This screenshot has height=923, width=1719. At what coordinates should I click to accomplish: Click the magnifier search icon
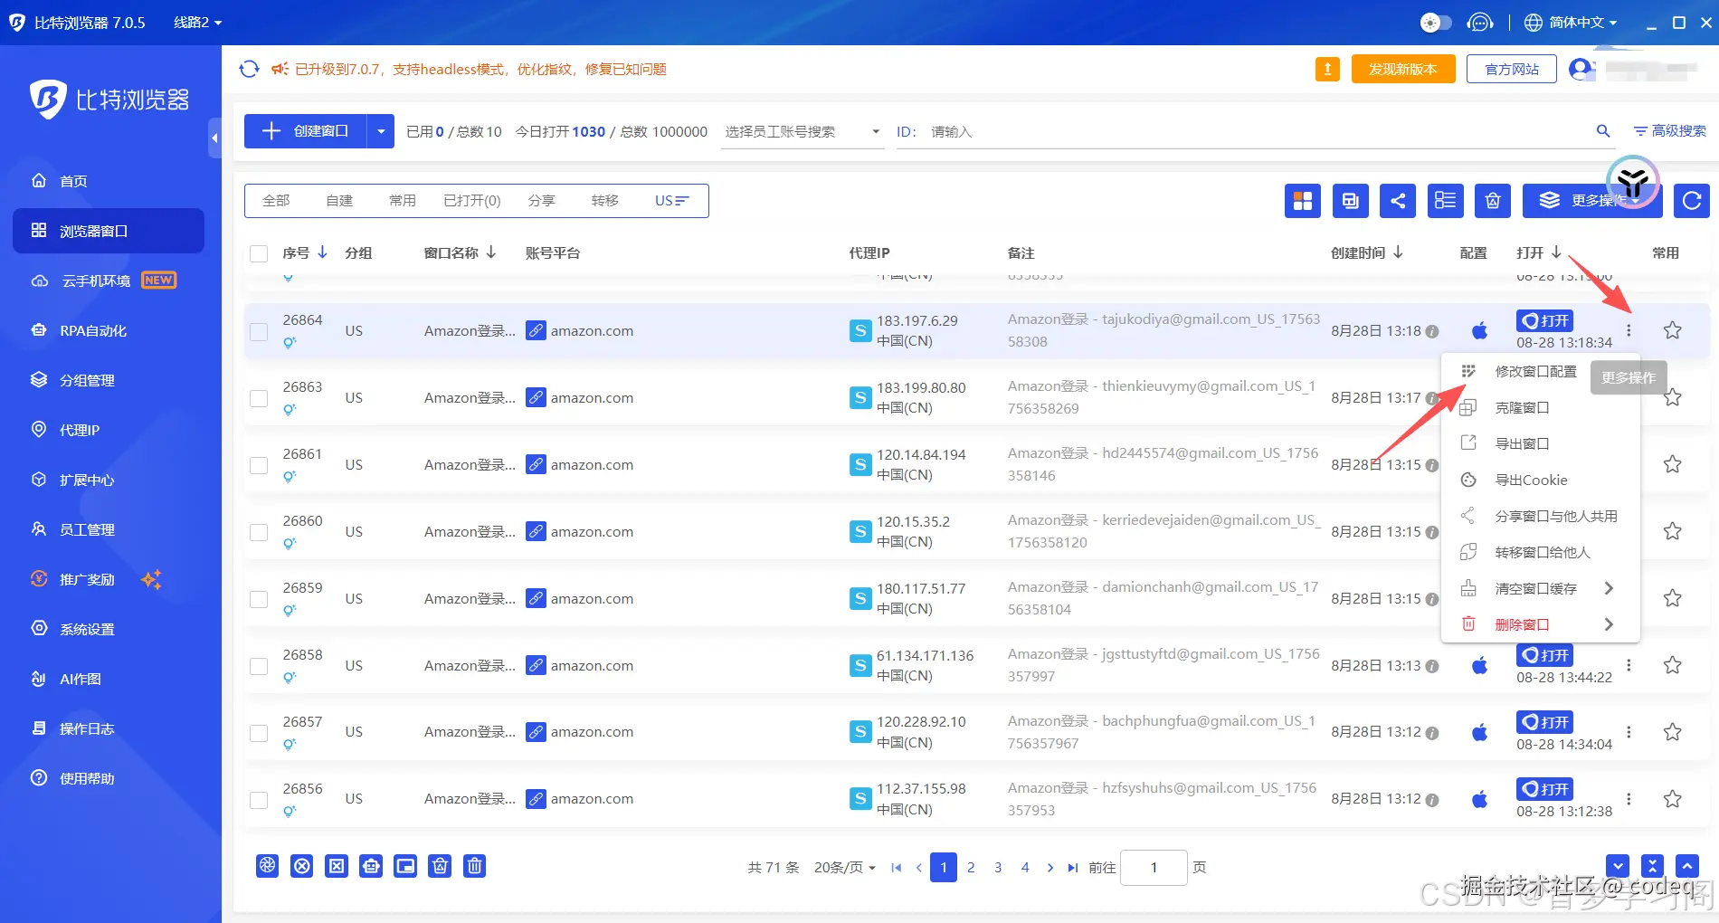click(x=1603, y=131)
